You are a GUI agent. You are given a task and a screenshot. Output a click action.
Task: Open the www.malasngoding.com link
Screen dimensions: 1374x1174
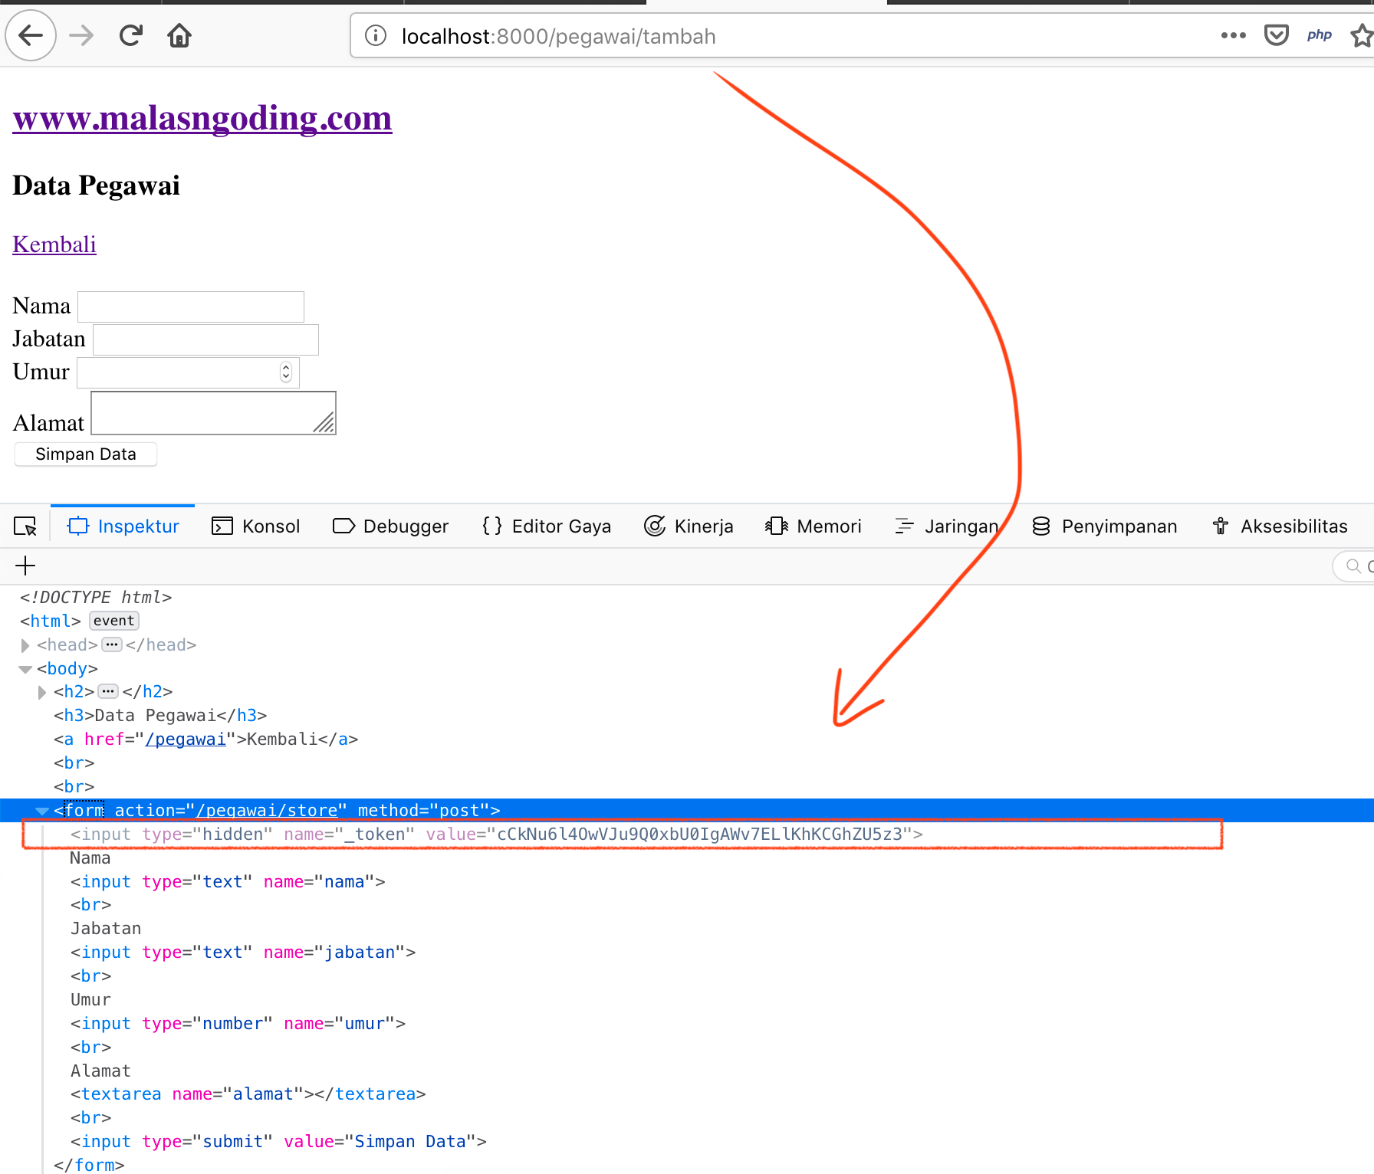click(x=201, y=117)
